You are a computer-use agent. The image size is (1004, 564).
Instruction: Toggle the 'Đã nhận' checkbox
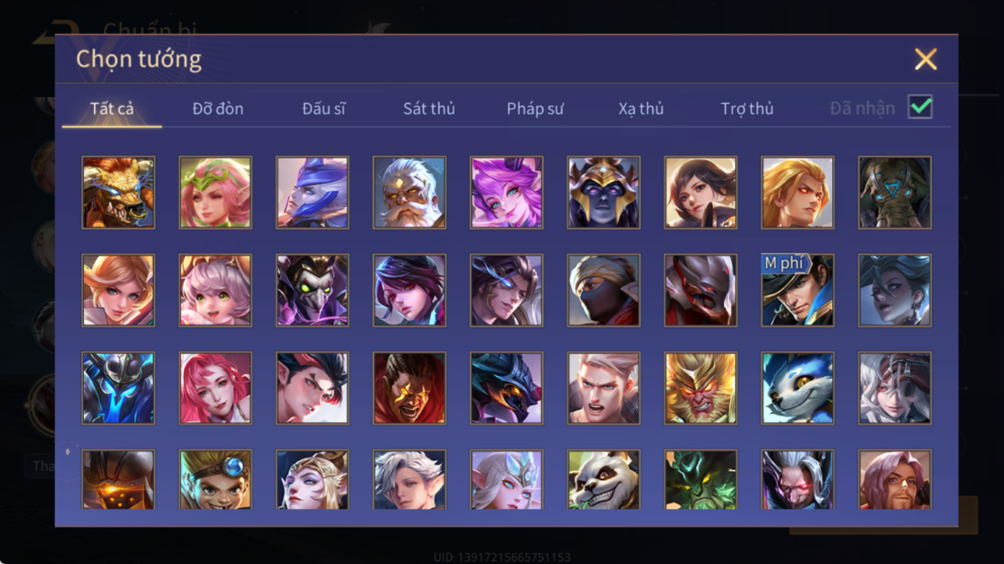(x=920, y=107)
